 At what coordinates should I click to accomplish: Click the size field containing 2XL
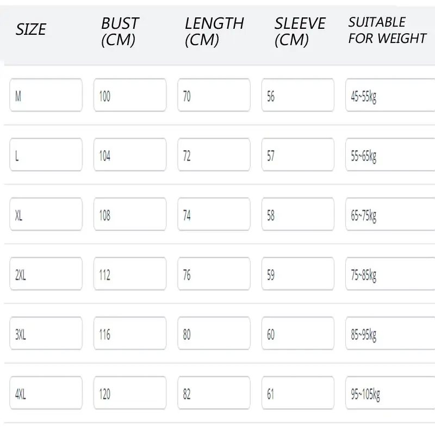pos(46,274)
